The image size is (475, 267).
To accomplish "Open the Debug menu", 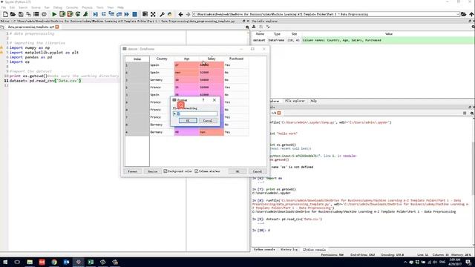I will pyautogui.click(x=58, y=7).
